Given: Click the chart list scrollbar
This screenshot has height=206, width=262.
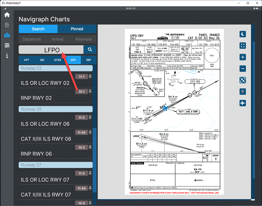Looking at the screenshot, I should [95, 148].
